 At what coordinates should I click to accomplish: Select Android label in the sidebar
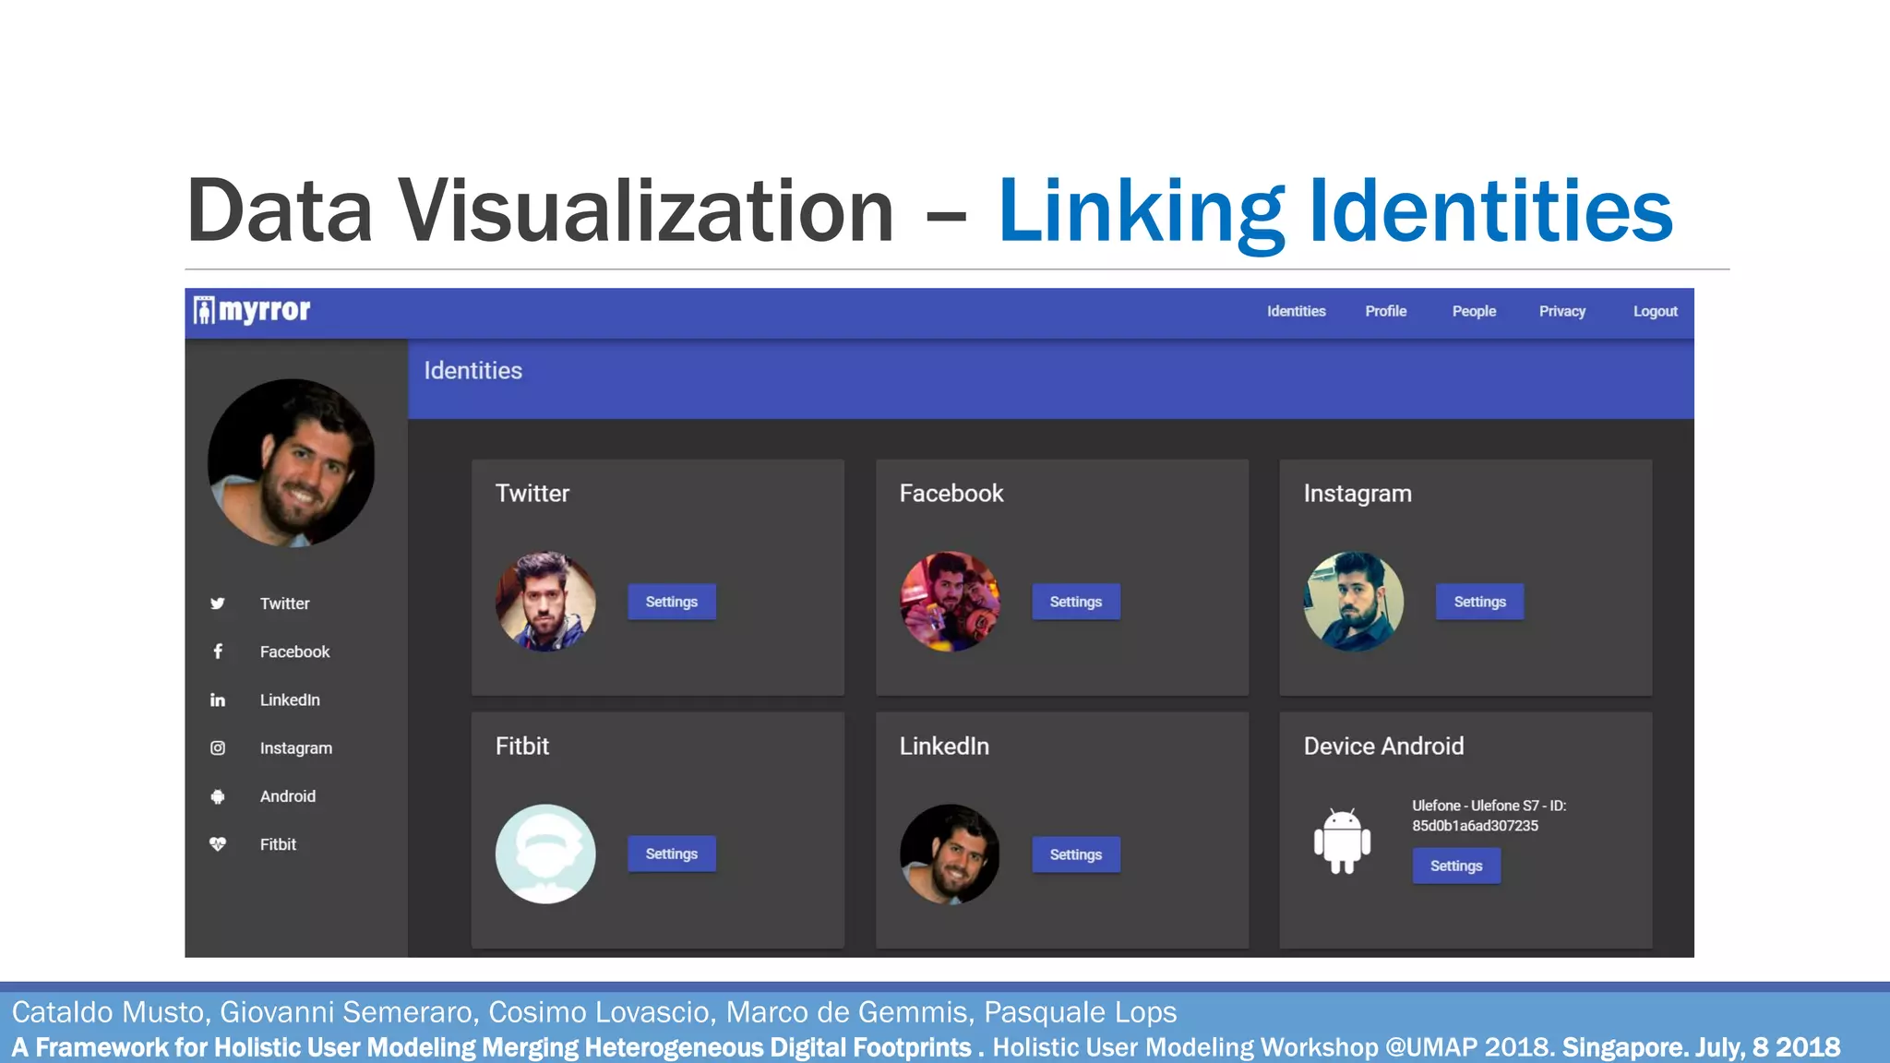pos(287,796)
